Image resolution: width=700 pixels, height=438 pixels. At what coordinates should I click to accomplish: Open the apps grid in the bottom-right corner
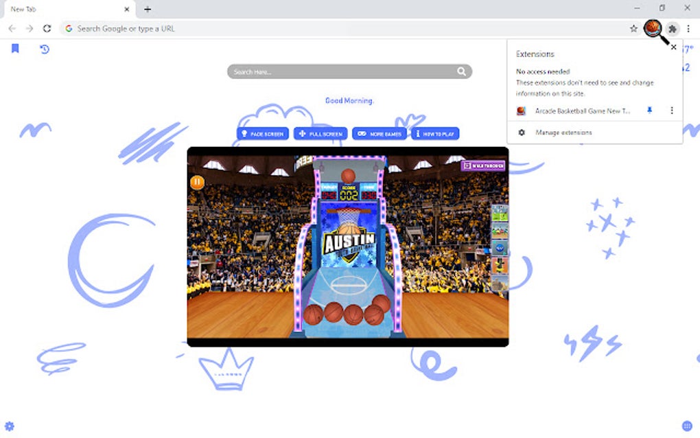click(687, 426)
